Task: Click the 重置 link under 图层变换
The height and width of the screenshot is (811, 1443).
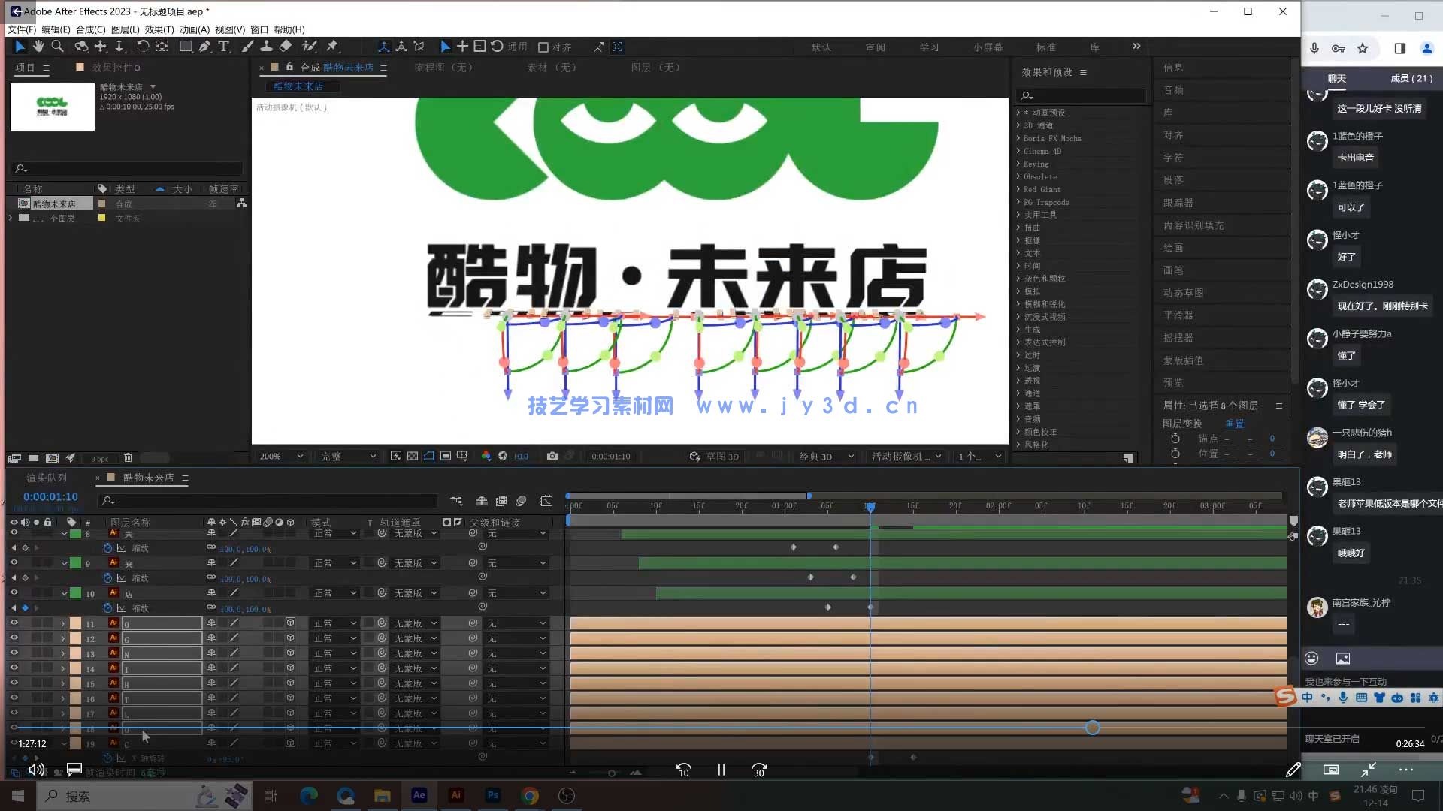Action: [1234, 423]
